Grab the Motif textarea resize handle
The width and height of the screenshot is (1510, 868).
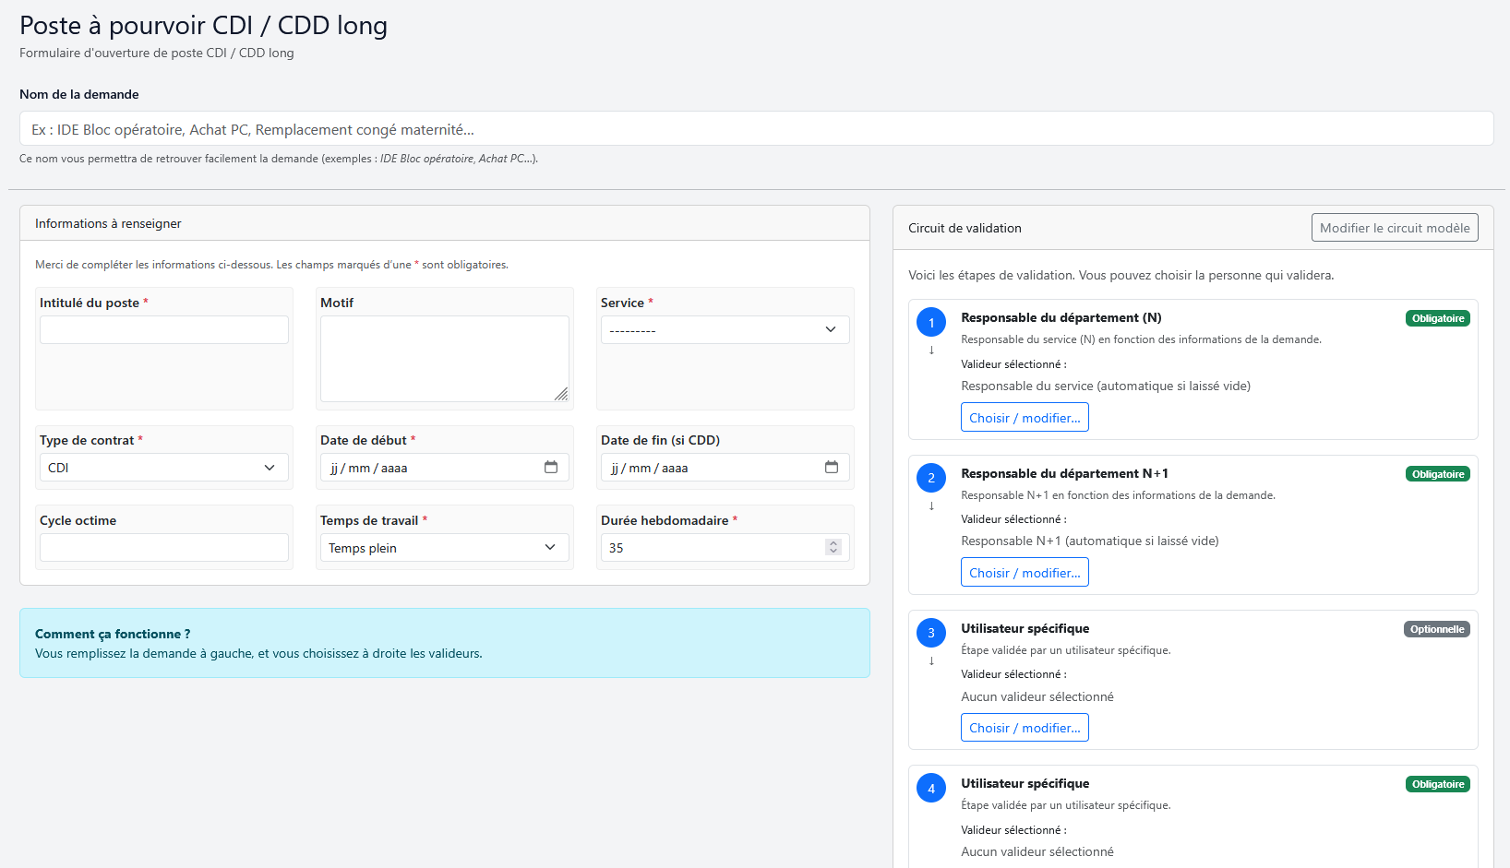(561, 394)
